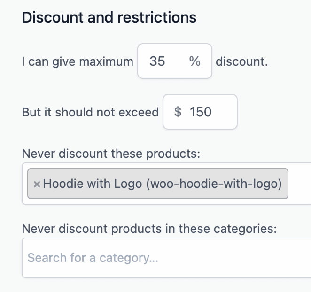This screenshot has width=311, height=292.
Task: Click the dollar sign in the limit field
Action: [x=178, y=112]
